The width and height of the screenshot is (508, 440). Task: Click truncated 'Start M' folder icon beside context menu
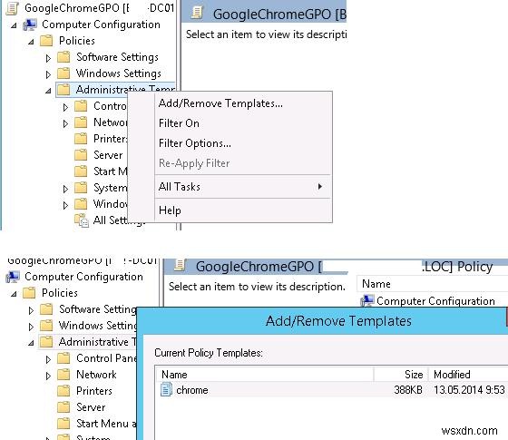[x=81, y=171]
